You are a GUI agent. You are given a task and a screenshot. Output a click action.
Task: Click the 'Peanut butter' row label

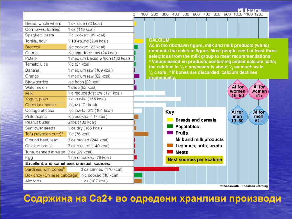tap(37, 122)
